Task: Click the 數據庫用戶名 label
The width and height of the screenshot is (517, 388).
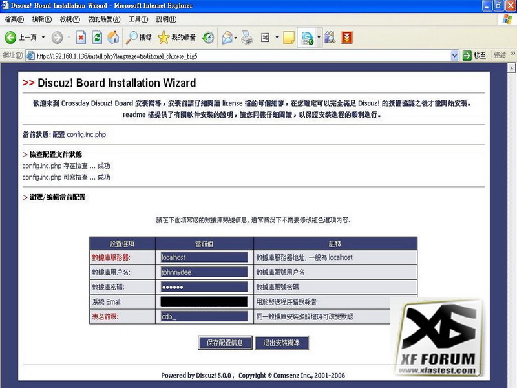Action: click(x=111, y=272)
